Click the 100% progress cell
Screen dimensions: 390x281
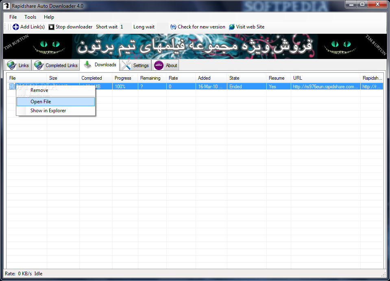point(125,87)
